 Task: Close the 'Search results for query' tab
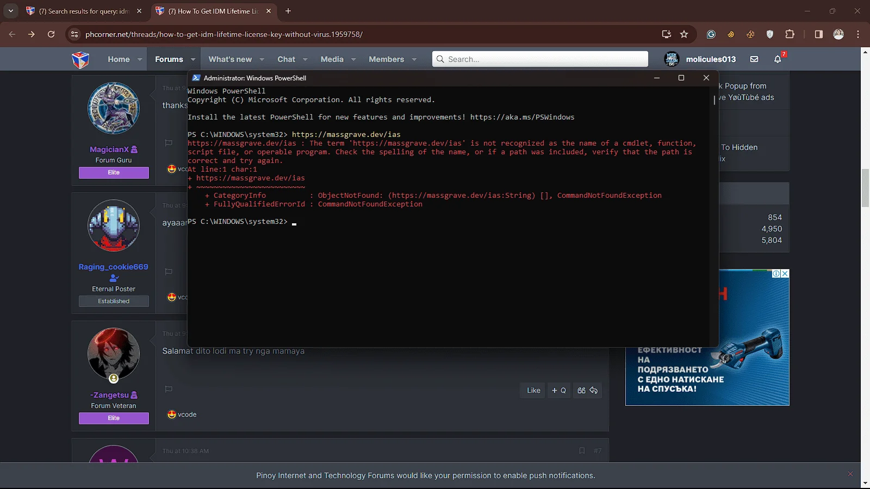[139, 11]
